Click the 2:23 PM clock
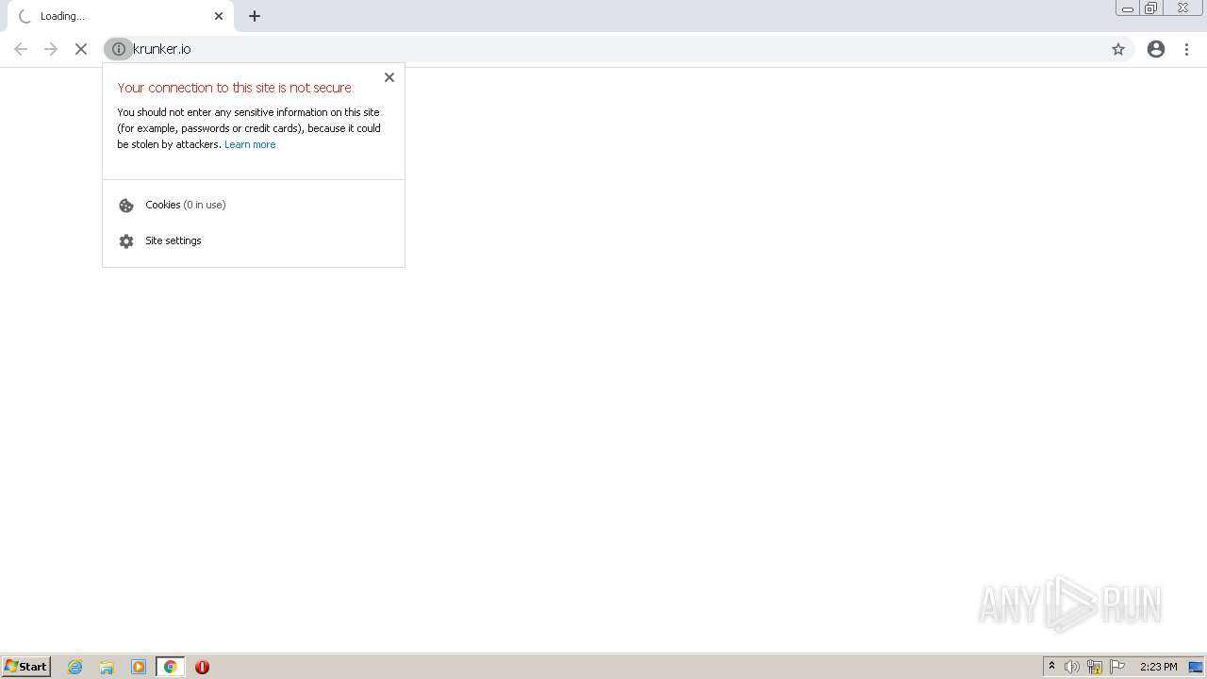This screenshot has height=679, width=1207. pos(1158,667)
